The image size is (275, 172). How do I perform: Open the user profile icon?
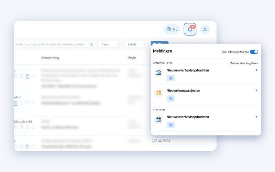(205, 29)
